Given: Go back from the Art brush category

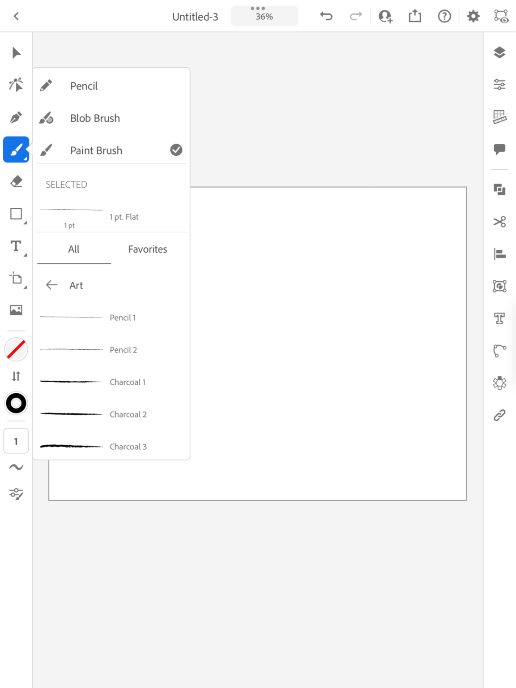Looking at the screenshot, I should [51, 285].
